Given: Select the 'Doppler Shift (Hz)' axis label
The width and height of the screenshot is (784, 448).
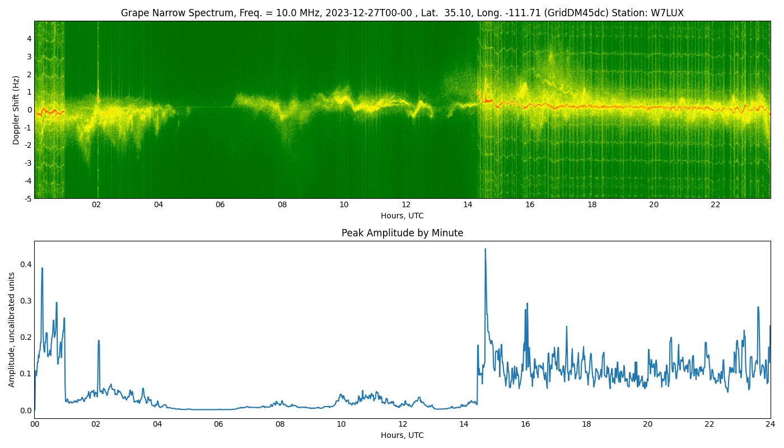Looking at the screenshot, I should pos(16,110).
